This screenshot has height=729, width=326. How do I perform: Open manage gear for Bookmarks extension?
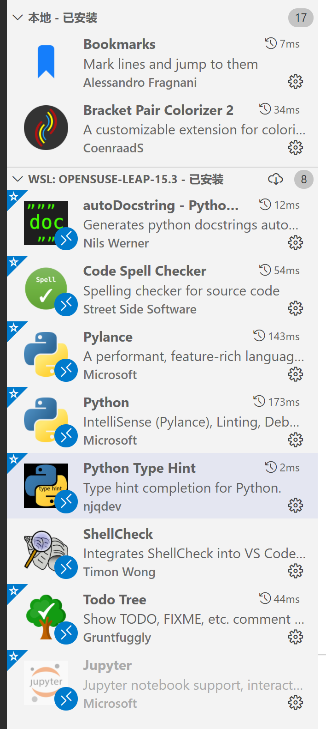pyautogui.click(x=295, y=82)
